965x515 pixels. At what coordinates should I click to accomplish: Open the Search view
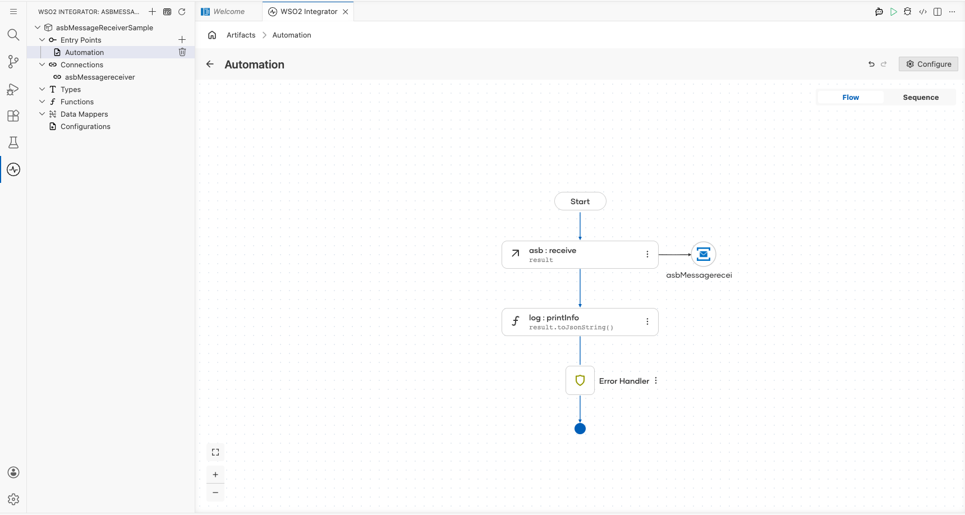pyautogui.click(x=13, y=35)
